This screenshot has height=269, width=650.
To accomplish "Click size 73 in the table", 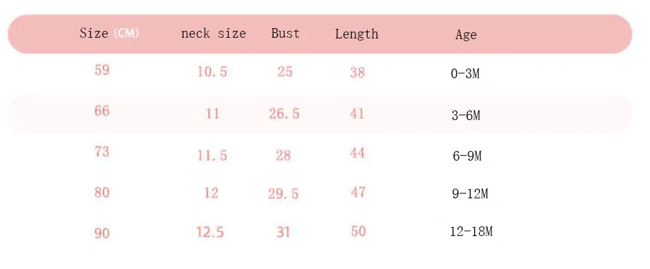I will coord(102,152).
